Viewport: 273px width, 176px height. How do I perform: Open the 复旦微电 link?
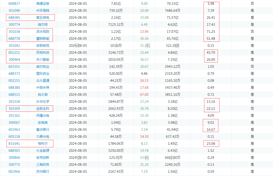(x=43, y=17)
